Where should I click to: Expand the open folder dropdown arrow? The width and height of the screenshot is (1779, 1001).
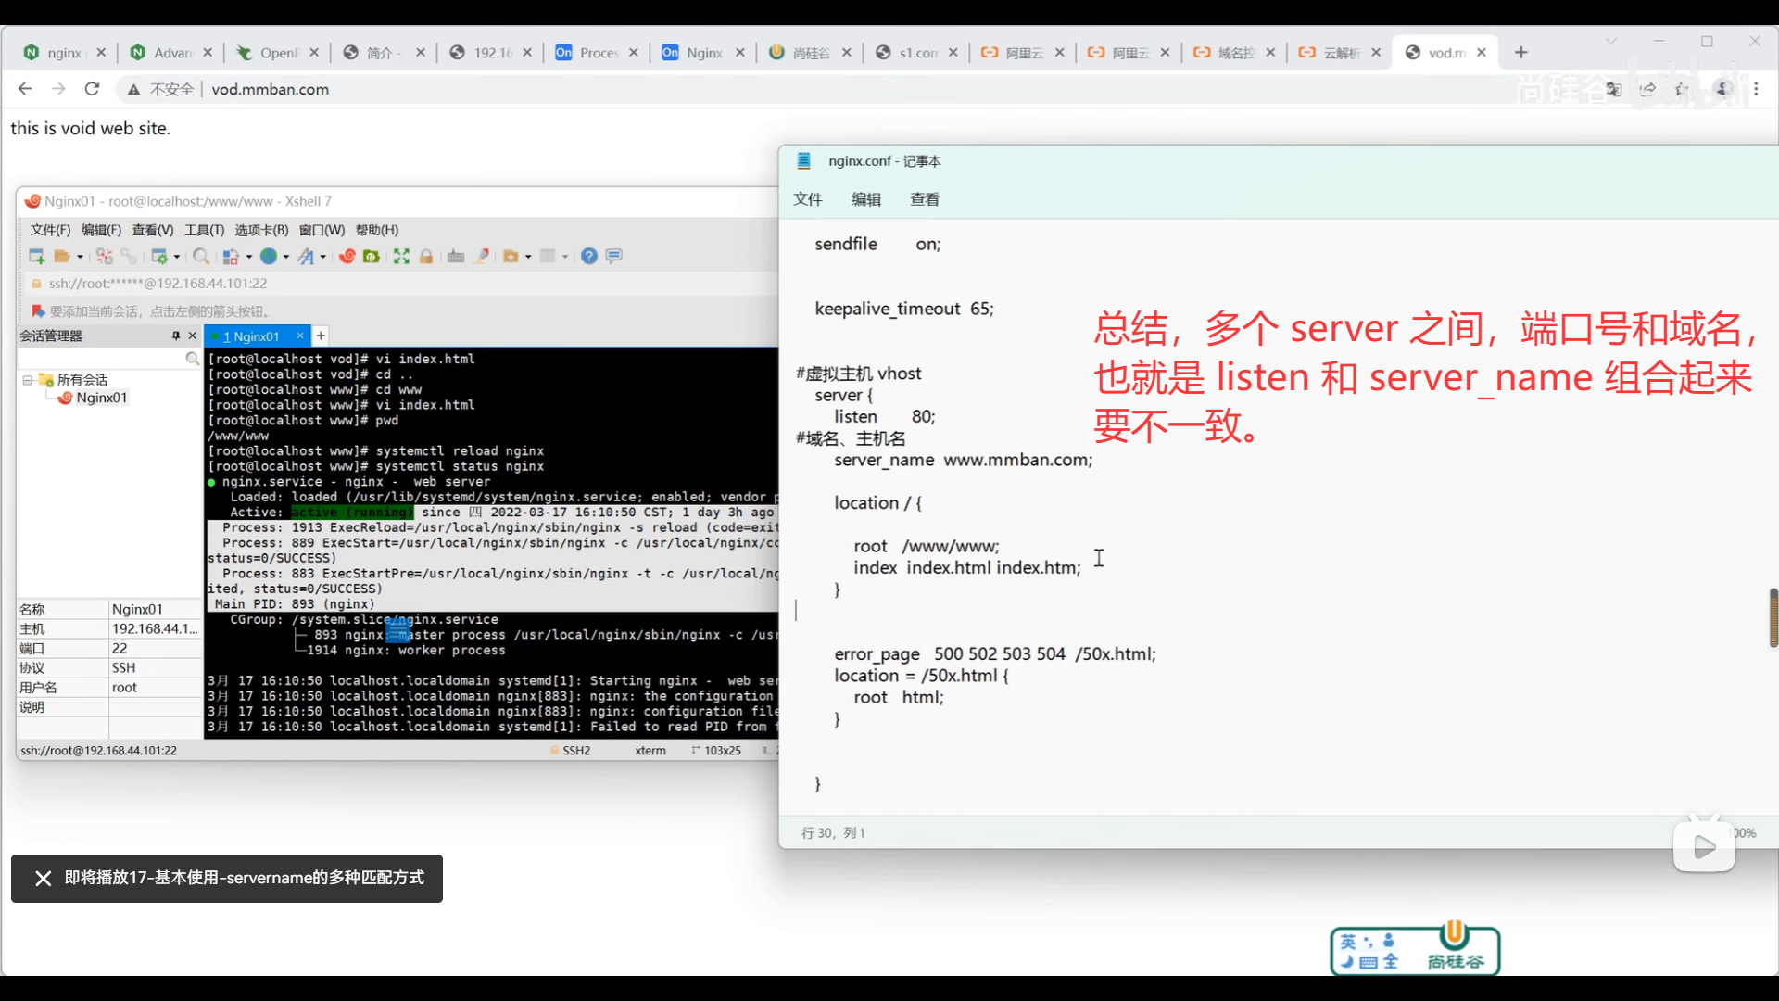[80, 257]
